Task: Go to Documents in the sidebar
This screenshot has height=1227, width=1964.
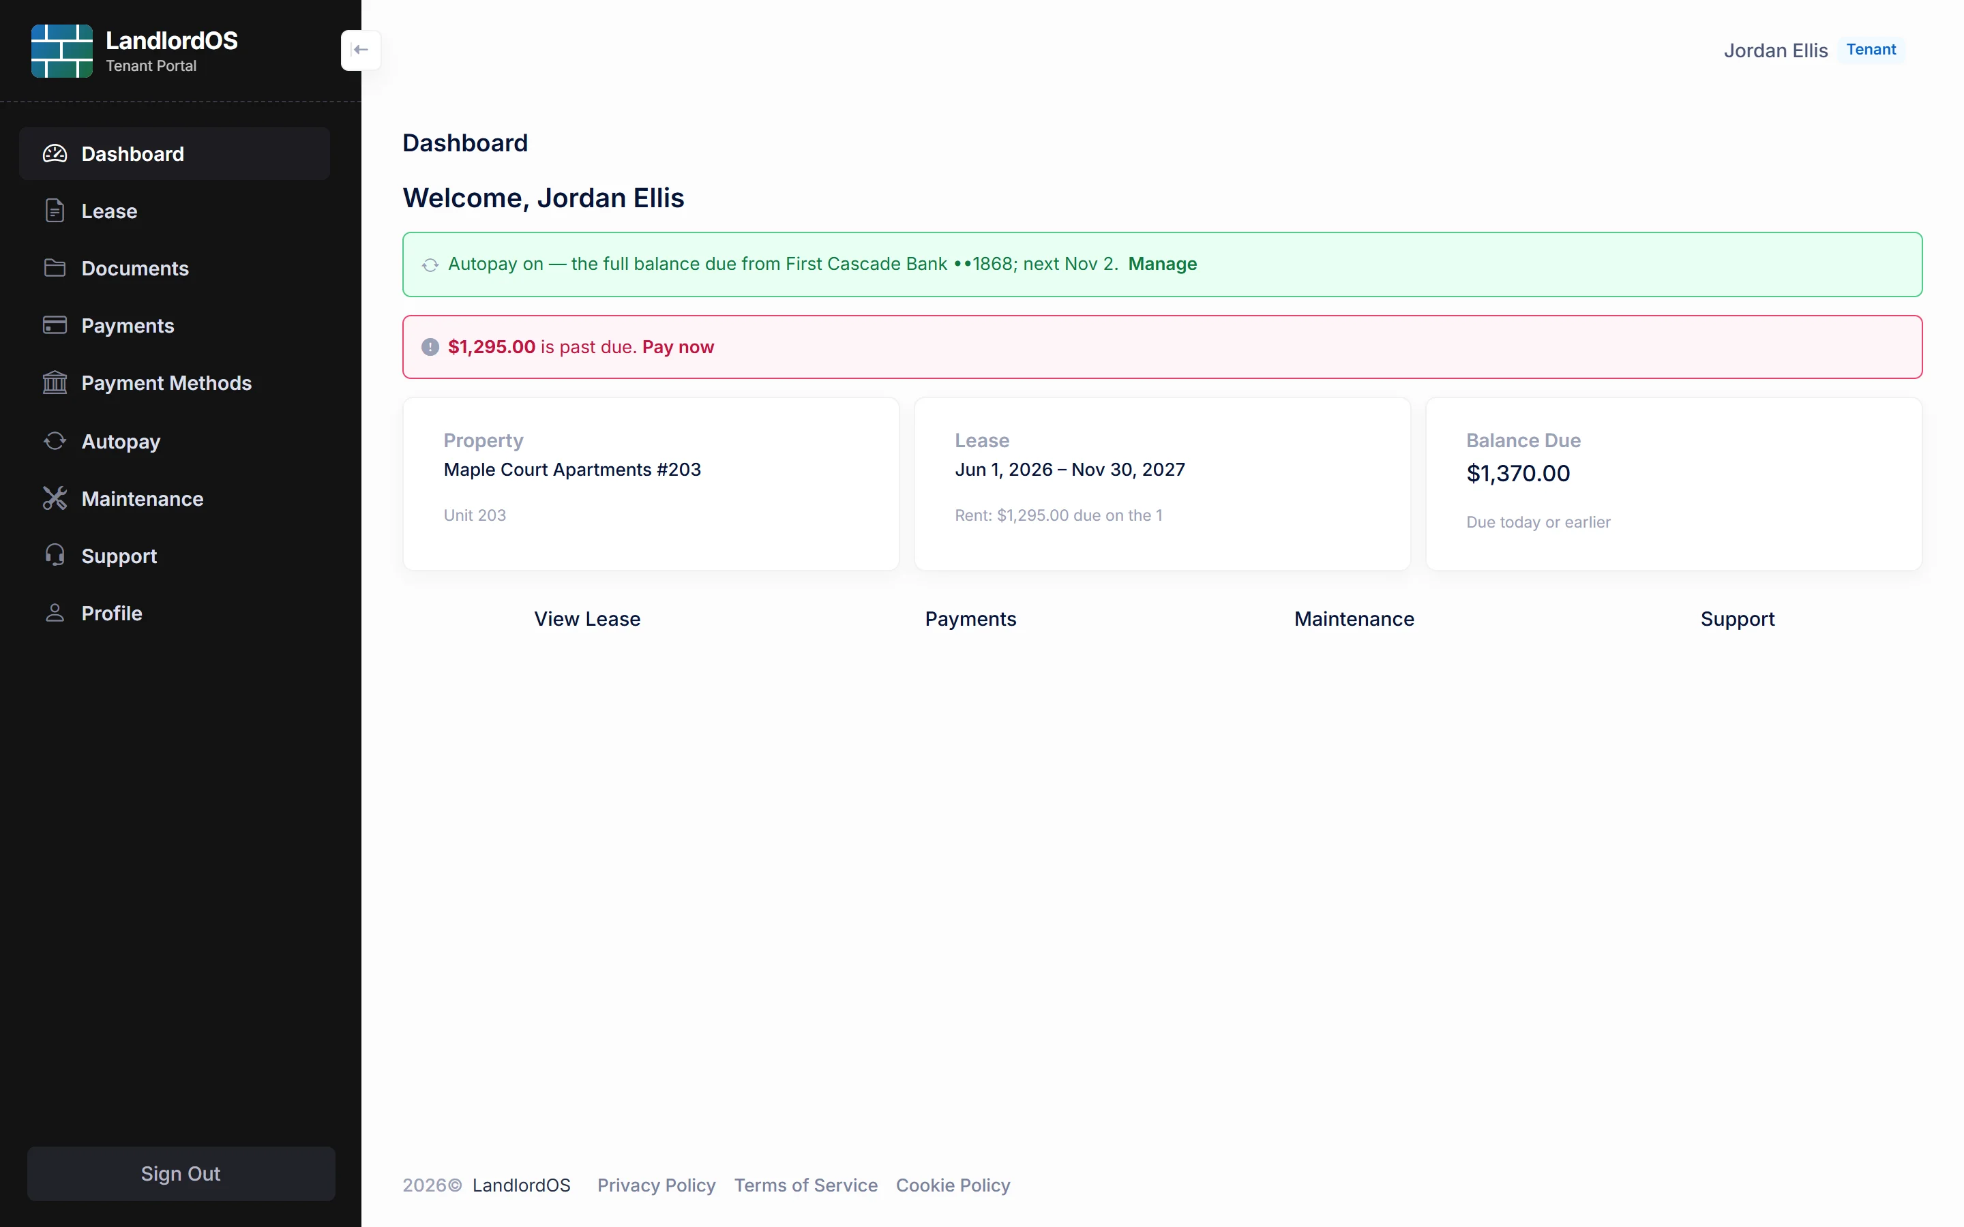Action: [x=175, y=268]
